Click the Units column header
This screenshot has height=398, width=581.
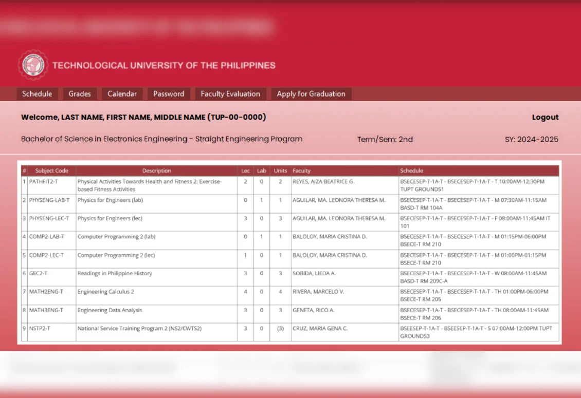pyautogui.click(x=280, y=170)
